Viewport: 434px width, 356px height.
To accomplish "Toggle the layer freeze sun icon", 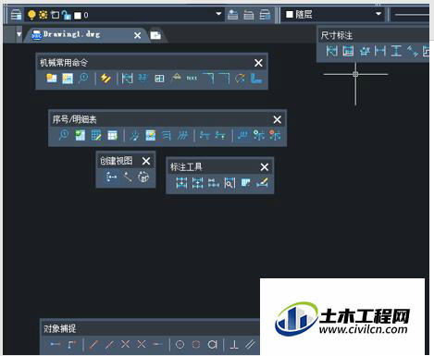I will coord(43,15).
